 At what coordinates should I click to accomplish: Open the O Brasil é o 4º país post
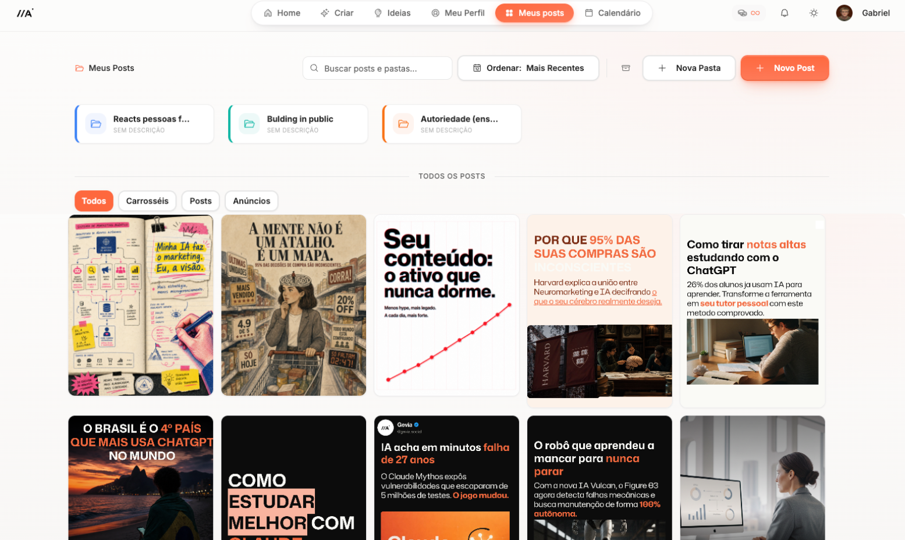point(141,478)
